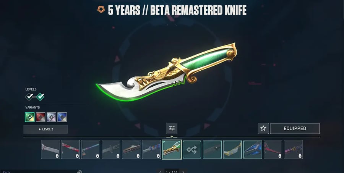
Task: Select the white and gold blade thumbnail
Action: (x=232, y=150)
